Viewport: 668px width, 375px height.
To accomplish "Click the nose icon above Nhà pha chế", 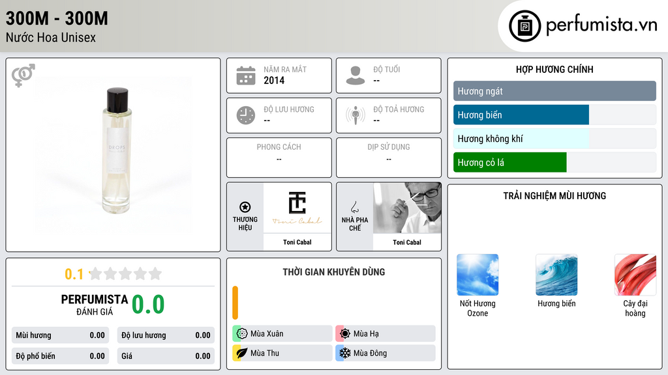I will [x=354, y=207].
